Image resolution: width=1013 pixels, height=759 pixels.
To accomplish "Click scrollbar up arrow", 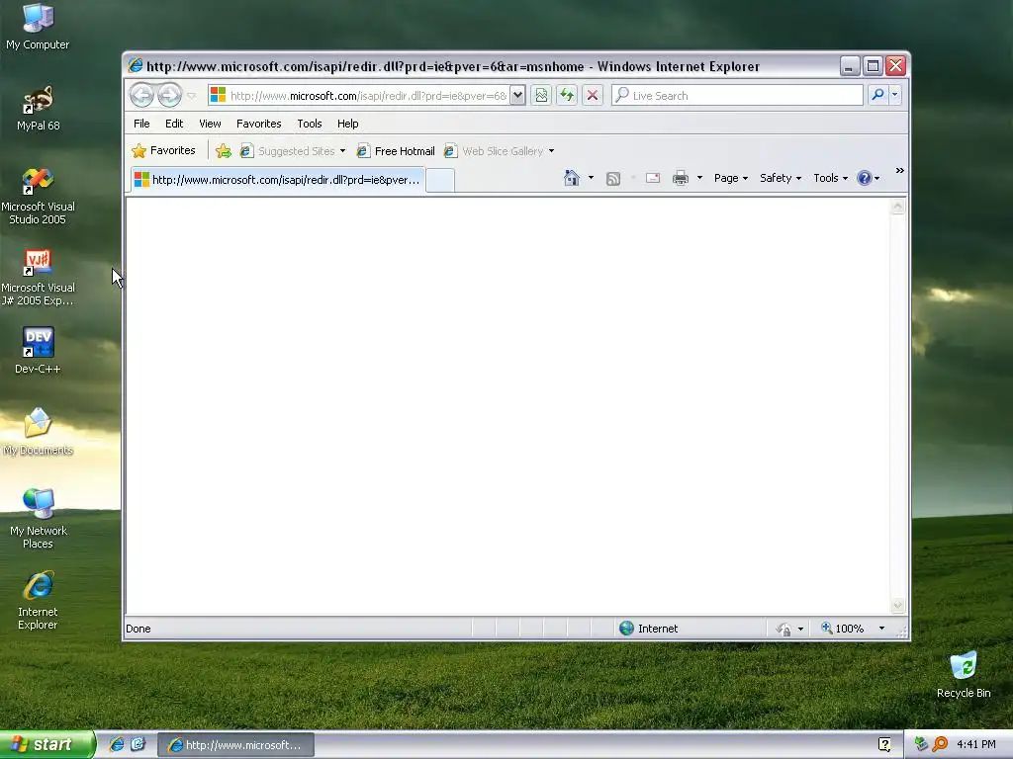I will pyautogui.click(x=897, y=207).
